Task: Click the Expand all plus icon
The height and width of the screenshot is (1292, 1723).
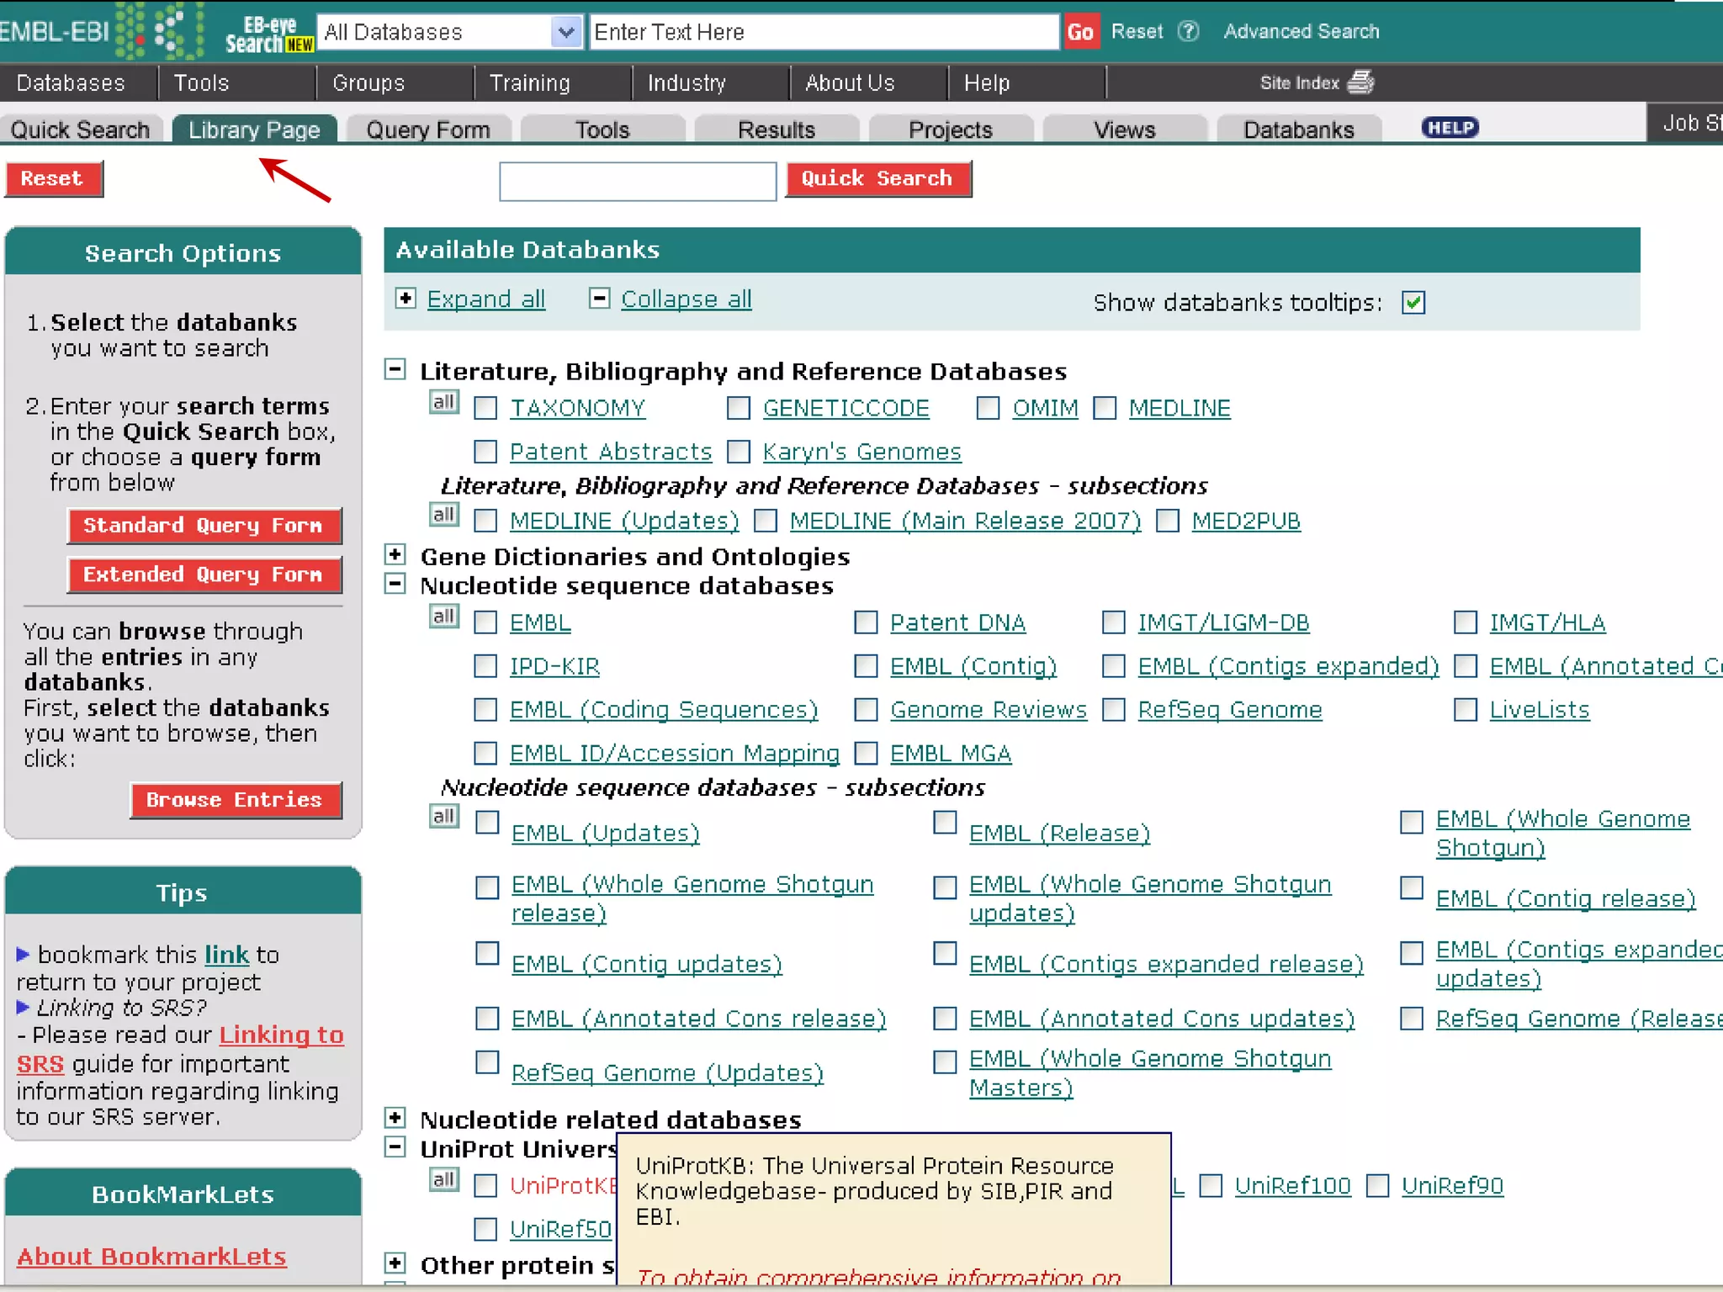Action: pos(406,299)
